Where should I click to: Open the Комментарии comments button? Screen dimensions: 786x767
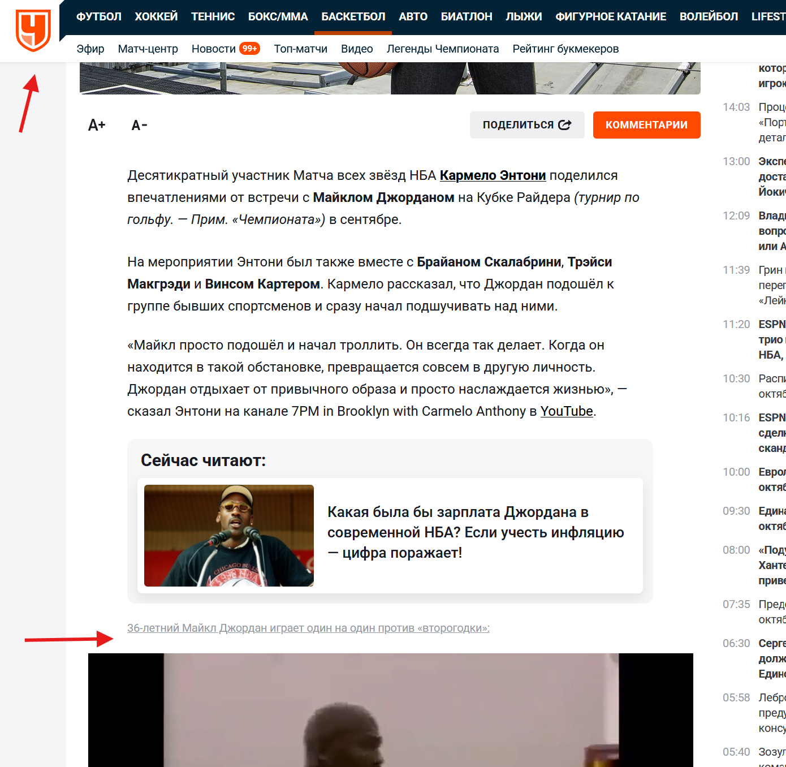(x=646, y=125)
